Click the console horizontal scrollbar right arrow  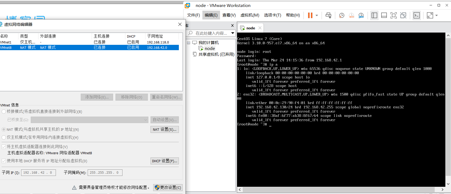coord(443,189)
